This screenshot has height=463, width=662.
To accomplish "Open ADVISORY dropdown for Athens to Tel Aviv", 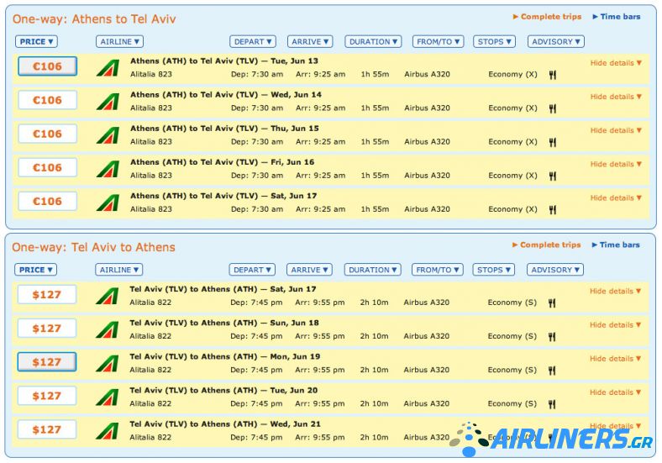I will point(556,41).
